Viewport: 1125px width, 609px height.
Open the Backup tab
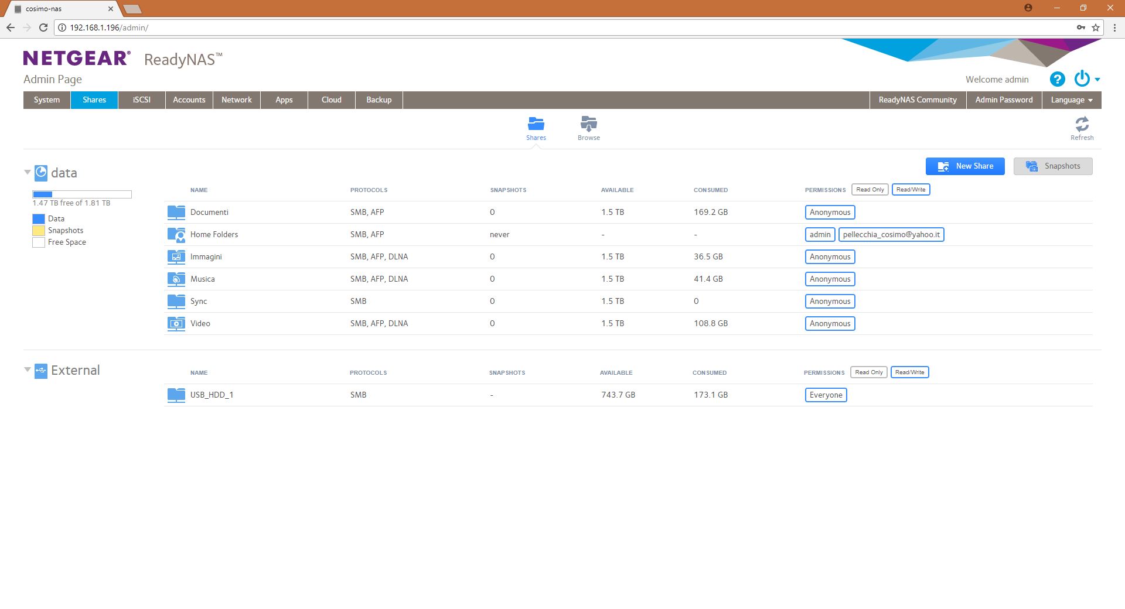(x=379, y=100)
